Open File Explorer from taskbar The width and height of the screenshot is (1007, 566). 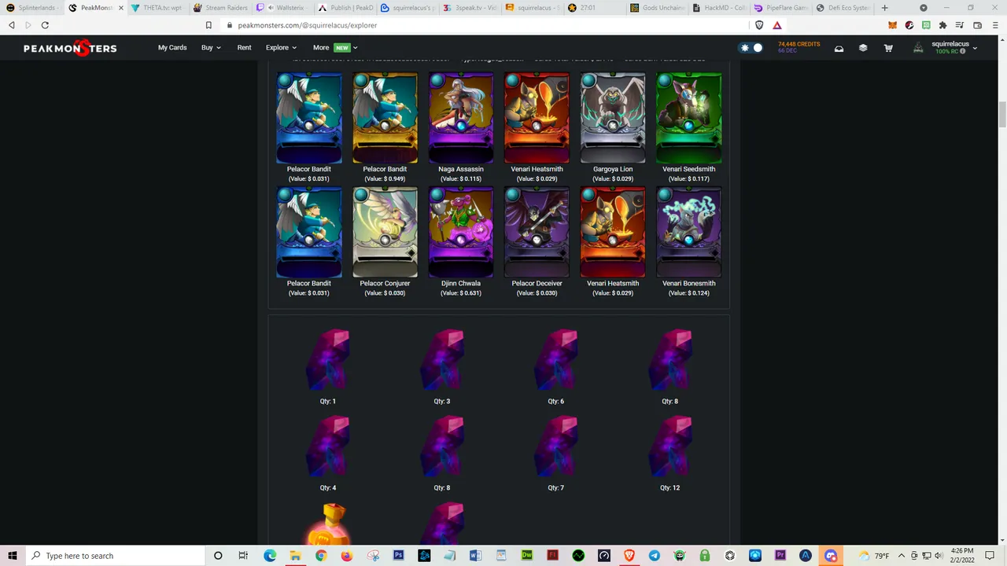coord(295,556)
